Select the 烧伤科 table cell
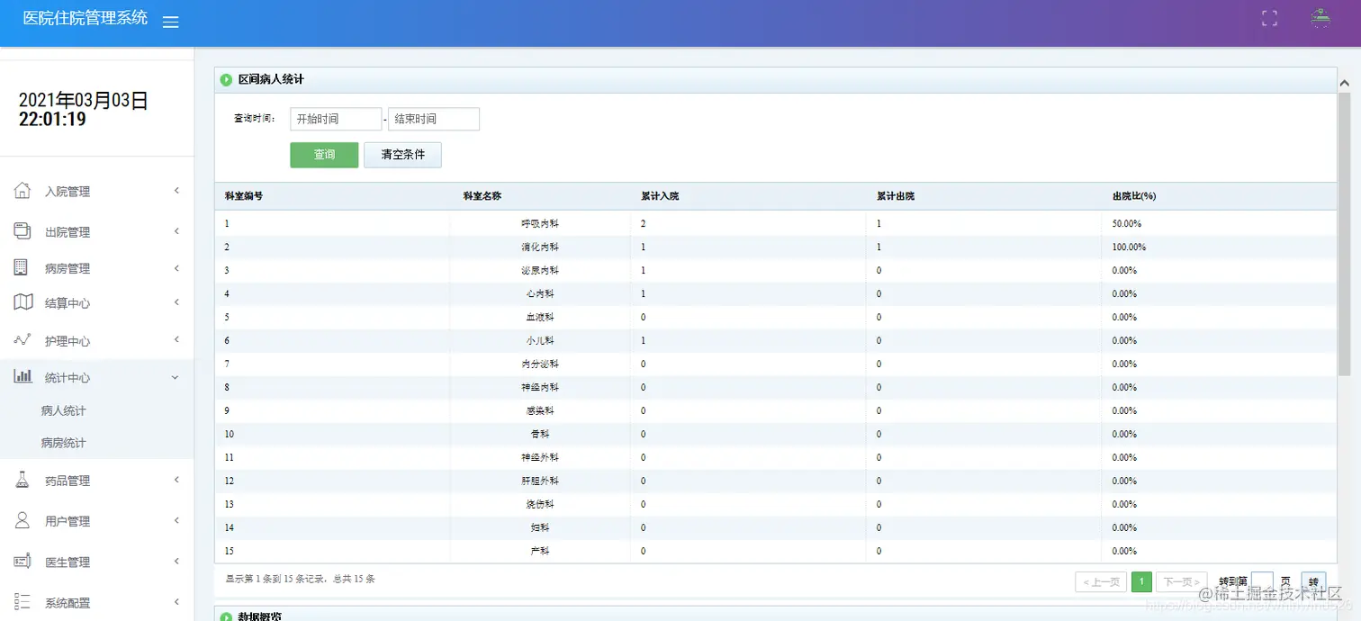The height and width of the screenshot is (621, 1361). [x=540, y=504]
